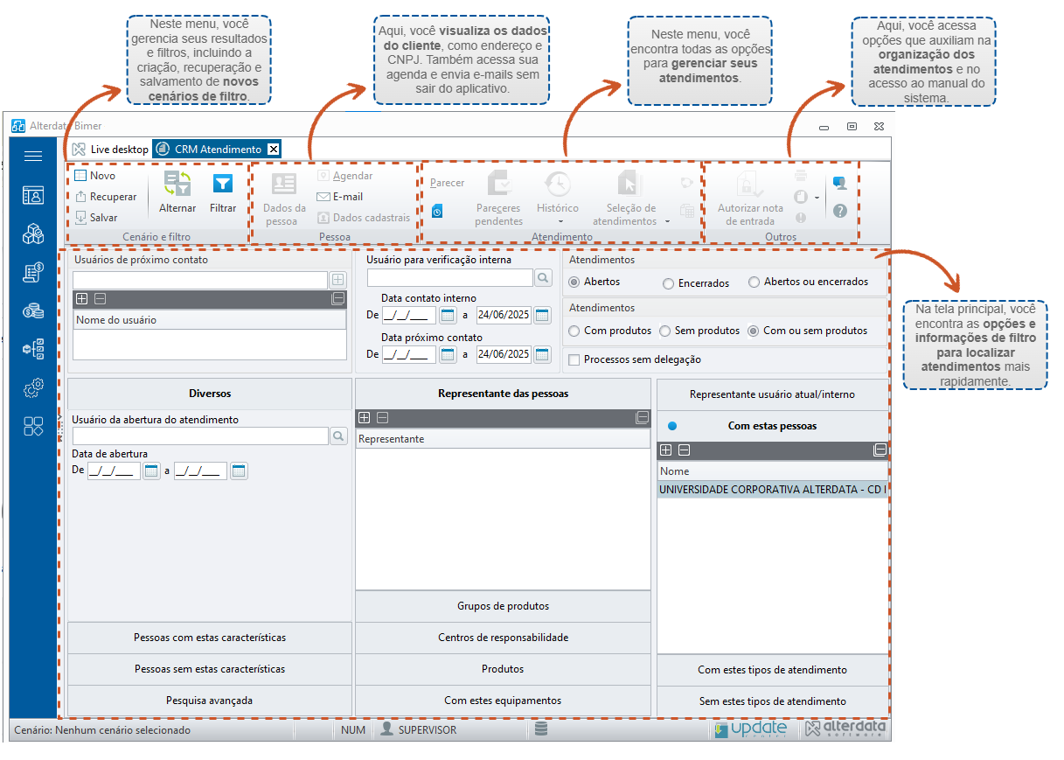Open Com estes equipamentos panel
Image resolution: width=1064 pixels, height=760 pixels.
504,701
